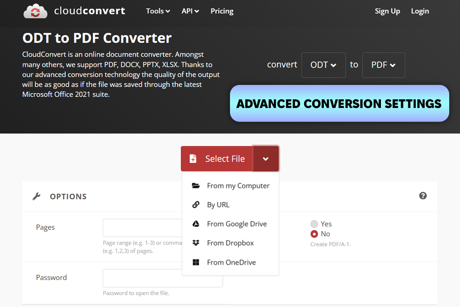This screenshot has height=307, width=460.
Task: Select the No radio button for PDF/A
Action: point(314,234)
